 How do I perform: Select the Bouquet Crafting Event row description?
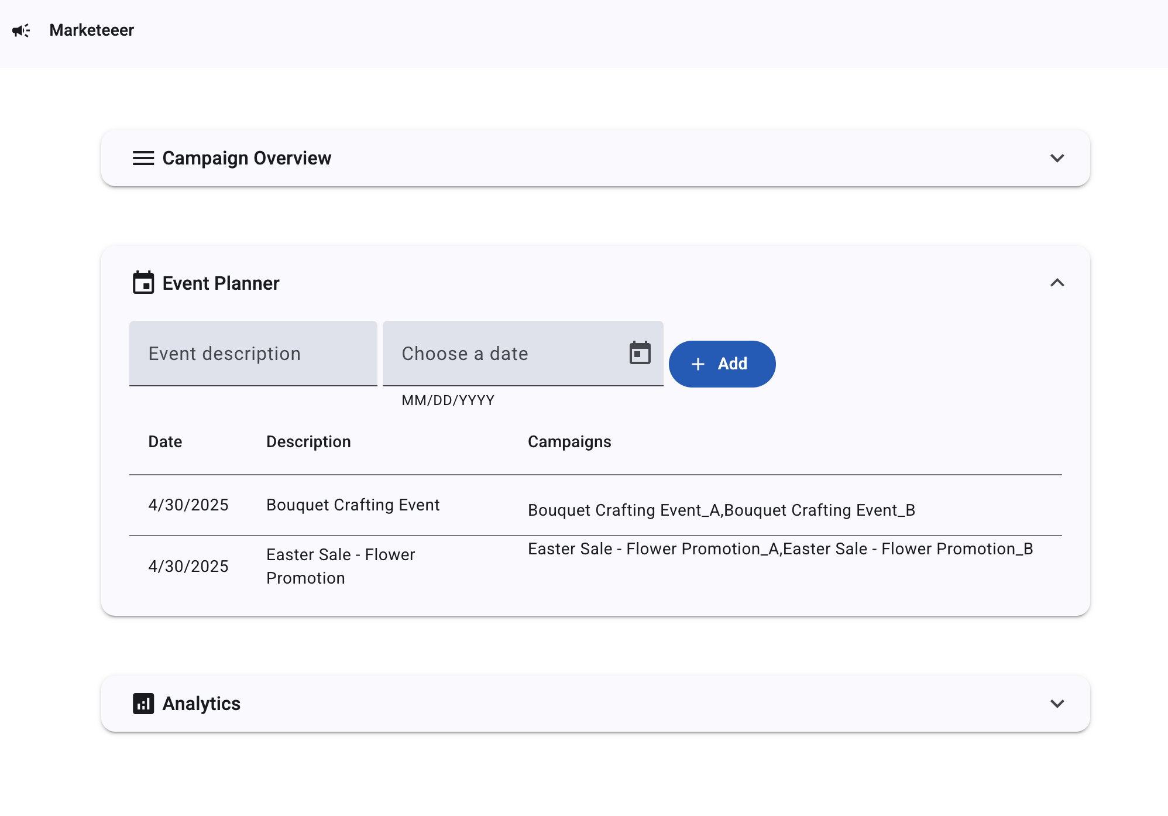352,505
